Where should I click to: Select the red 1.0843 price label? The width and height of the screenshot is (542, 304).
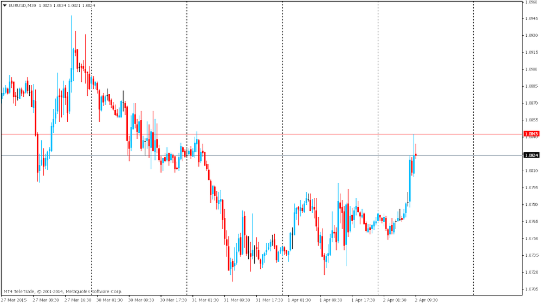(x=531, y=133)
